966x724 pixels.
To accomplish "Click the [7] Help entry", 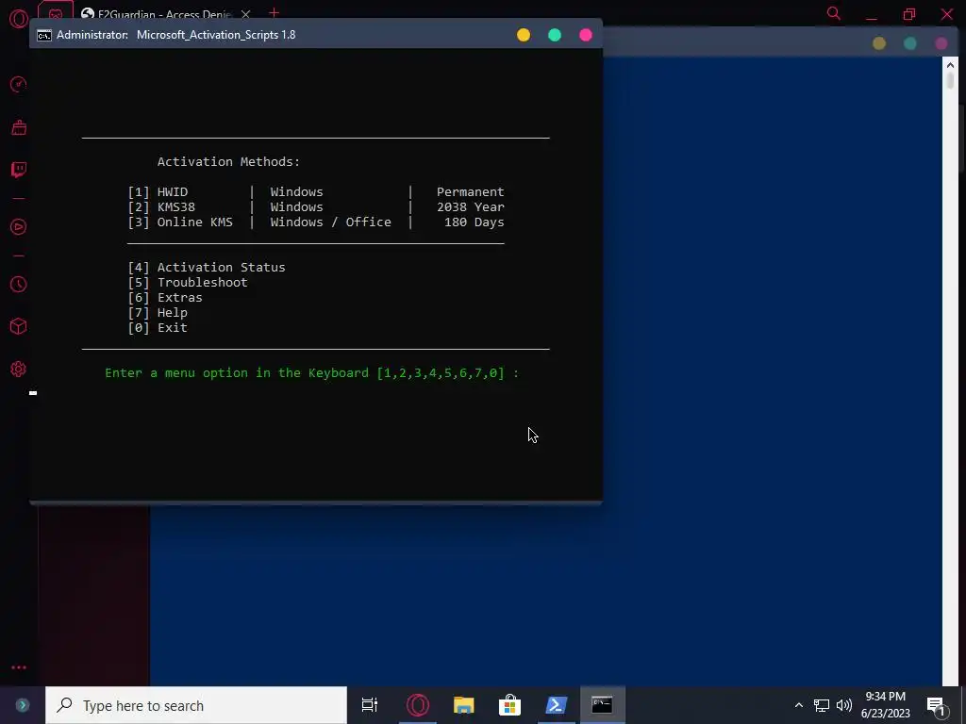I will click(x=158, y=313).
